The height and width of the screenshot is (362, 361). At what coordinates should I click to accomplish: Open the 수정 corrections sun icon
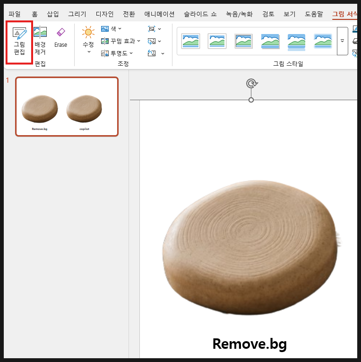click(x=88, y=32)
